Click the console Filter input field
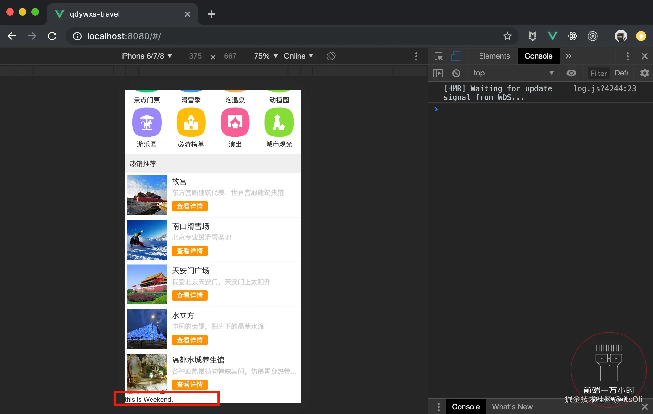This screenshot has width=653, height=414. click(x=598, y=73)
